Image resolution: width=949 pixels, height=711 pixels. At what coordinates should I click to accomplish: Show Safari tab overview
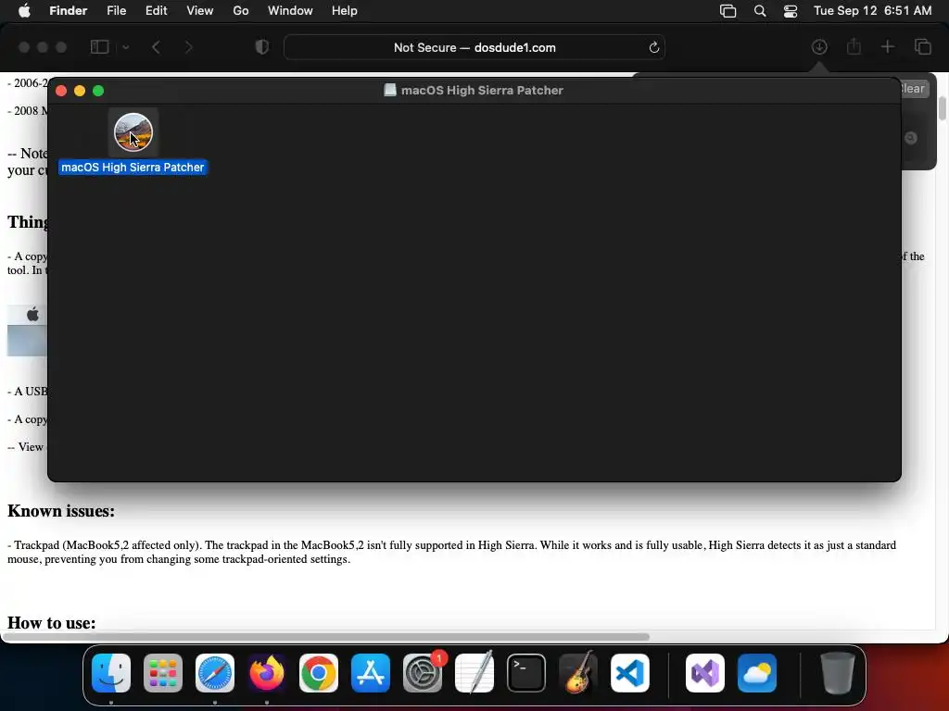[923, 46]
